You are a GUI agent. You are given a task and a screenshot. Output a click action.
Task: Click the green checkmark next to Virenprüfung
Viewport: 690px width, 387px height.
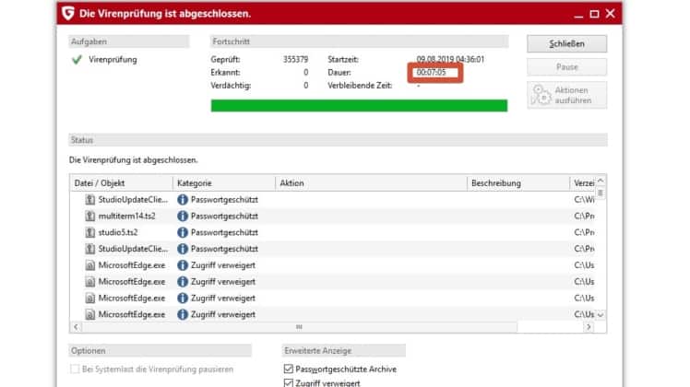[x=77, y=59]
